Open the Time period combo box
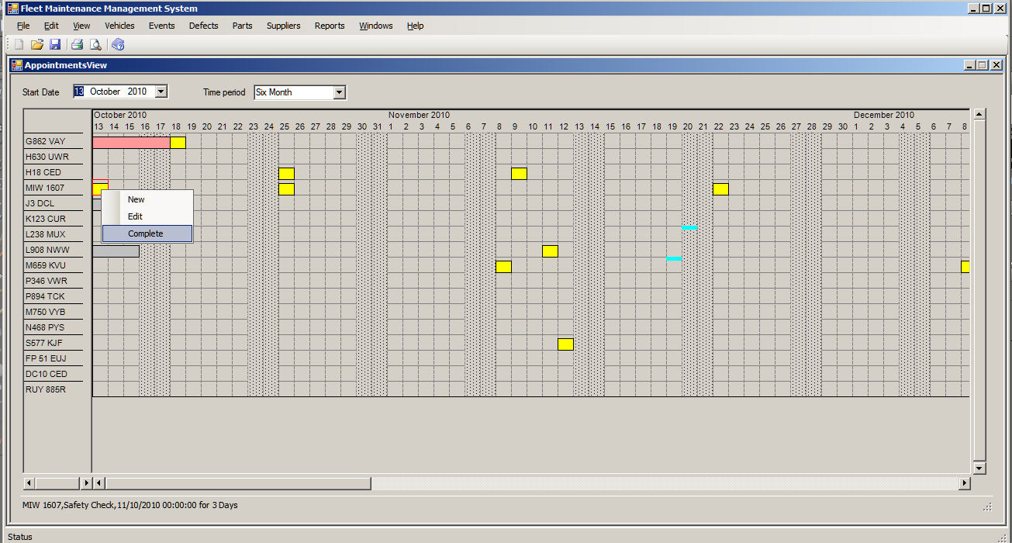Screen dimensions: 1012x543 (x=339, y=92)
